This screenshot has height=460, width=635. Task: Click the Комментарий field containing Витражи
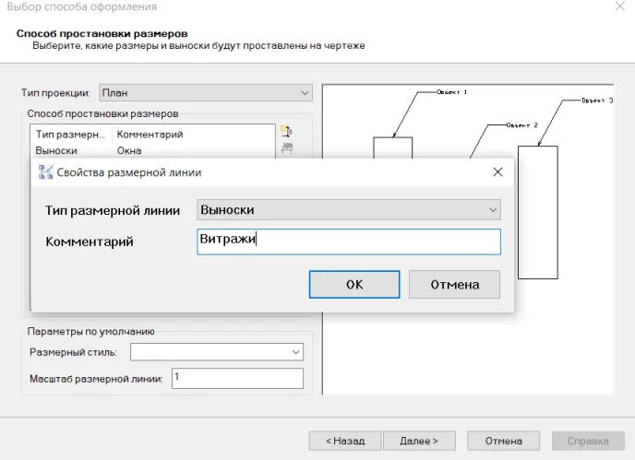point(349,242)
